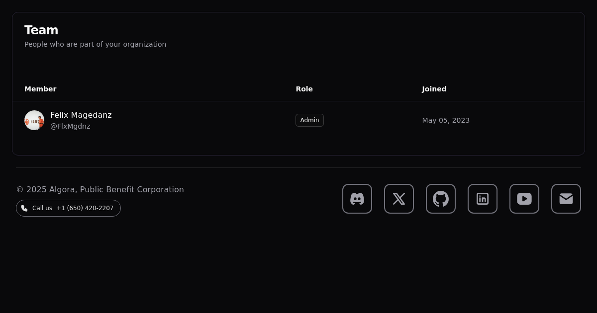Click the Admin role badge
This screenshot has height=313, width=597.
point(309,120)
